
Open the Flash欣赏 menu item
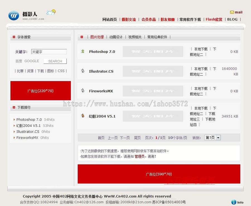214,19
